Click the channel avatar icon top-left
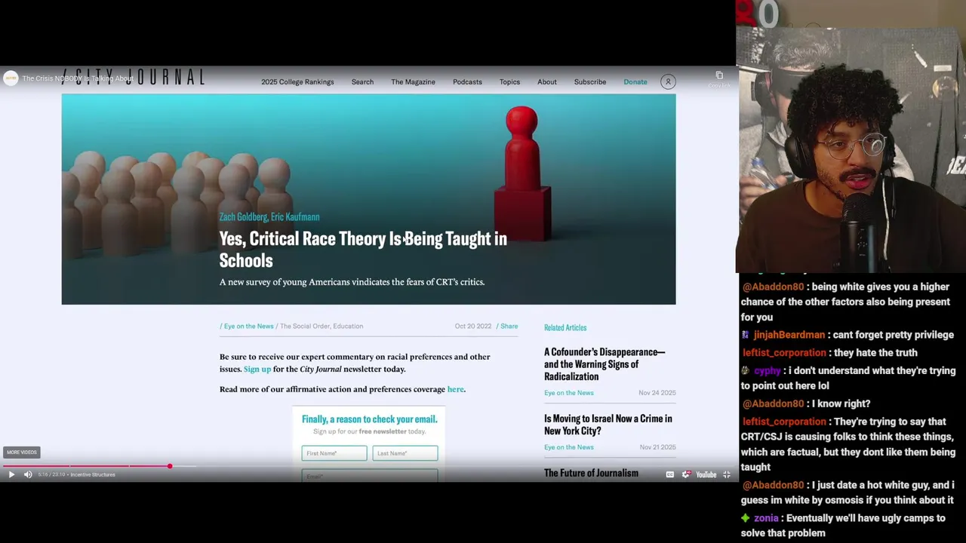Screen dimensions: 966x543 pos(11,78)
